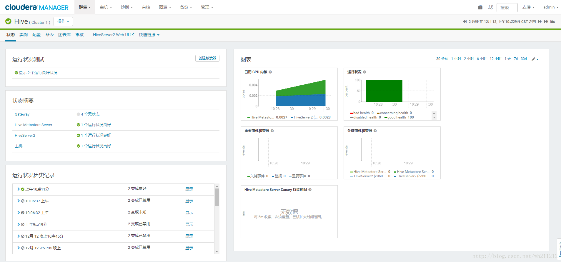Open the 主机 menu in top bar
Screen dimensions: 561x262
(106, 7)
